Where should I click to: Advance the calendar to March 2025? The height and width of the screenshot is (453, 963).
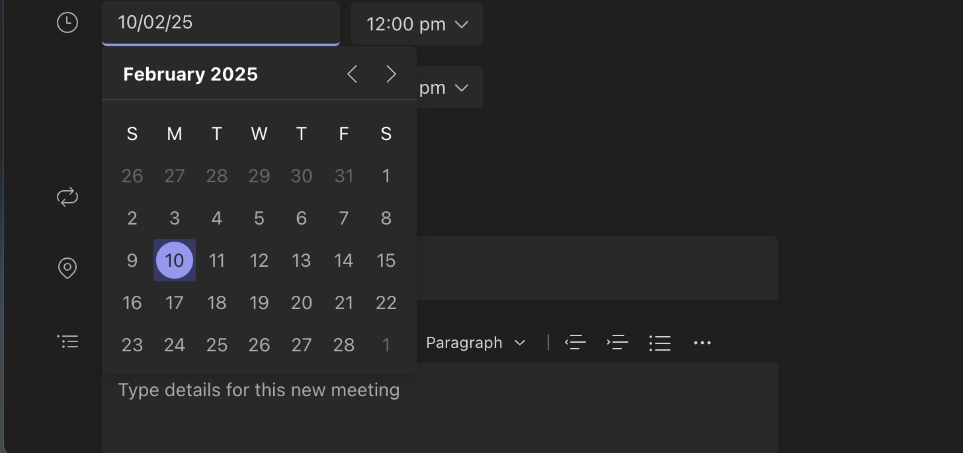[391, 74]
